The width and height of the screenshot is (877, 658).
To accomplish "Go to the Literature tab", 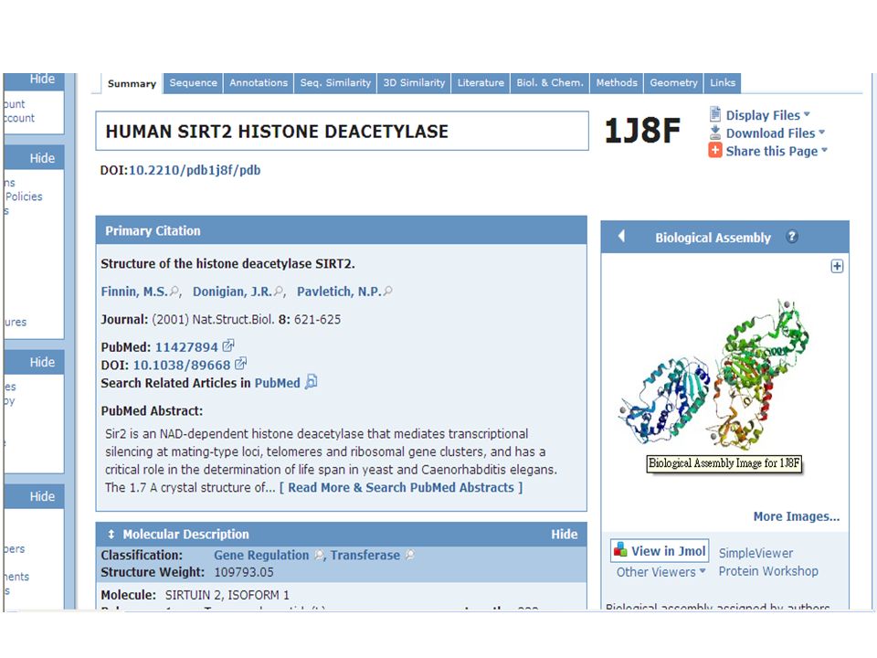I will click(x=481, y=83).
